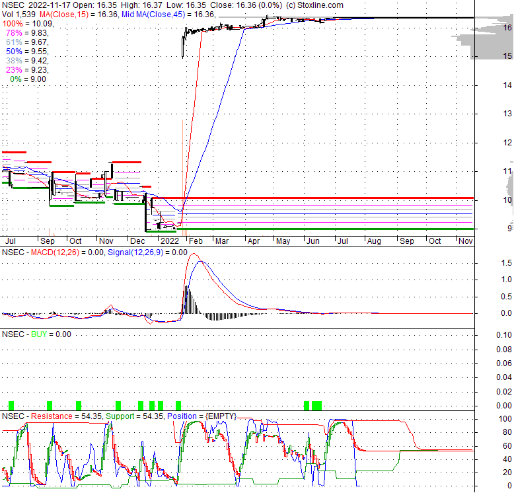
Task: Click the Nov label at timeline end
Action: [x=466, y=241]
